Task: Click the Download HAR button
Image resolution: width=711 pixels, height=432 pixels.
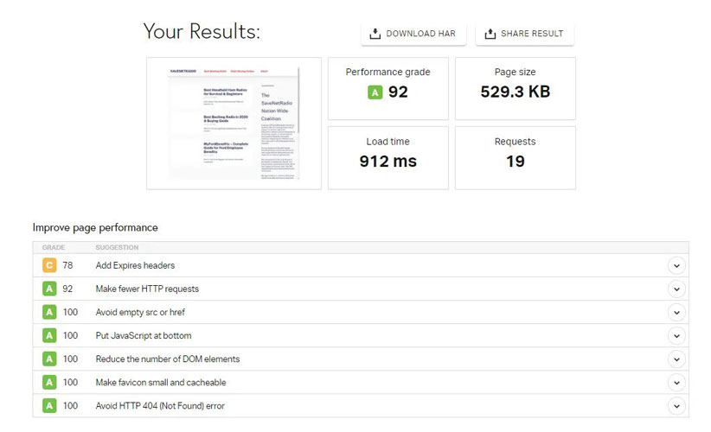Action: (413, 34)
